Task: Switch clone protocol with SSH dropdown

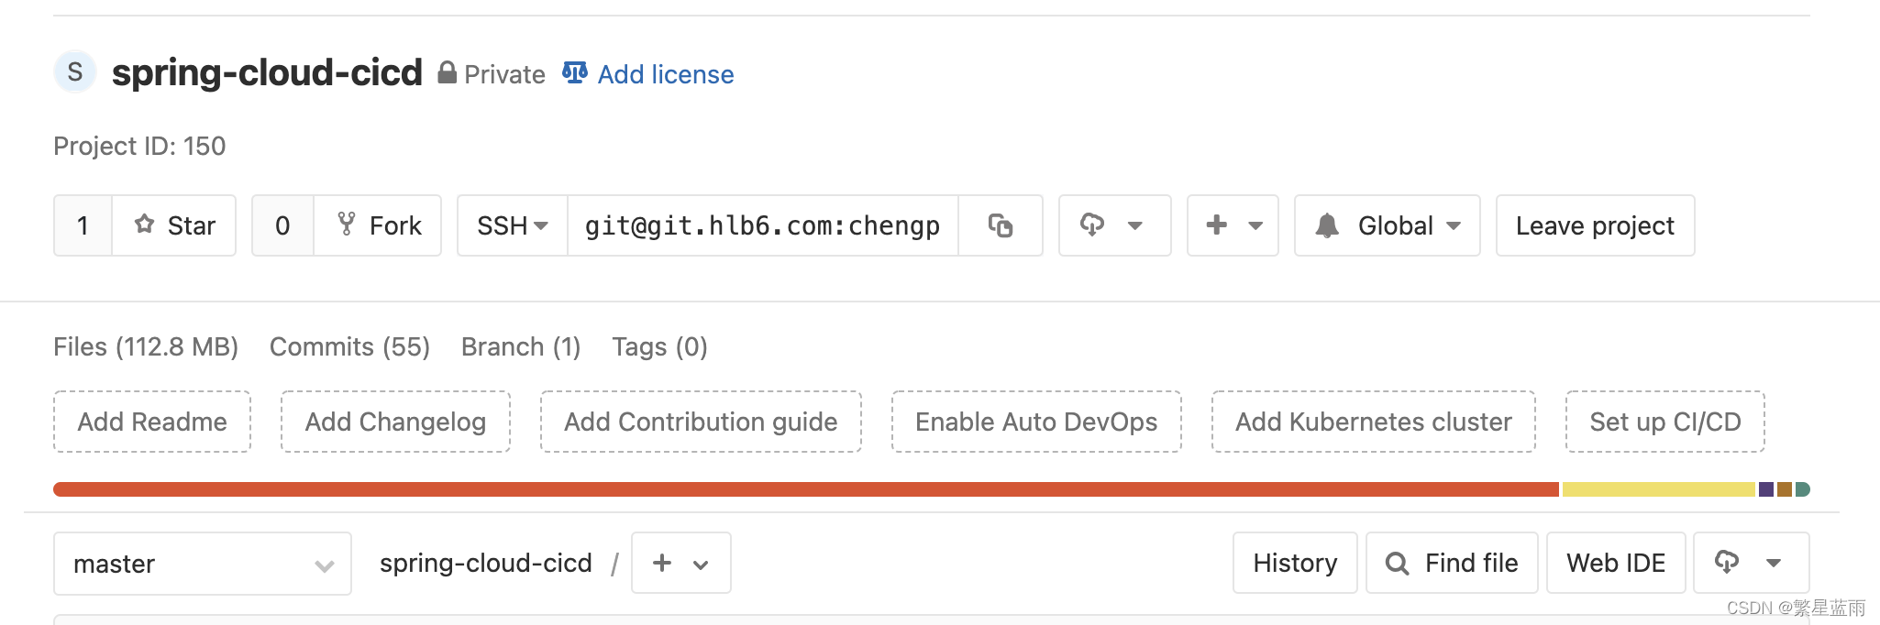Action: pos(513,225)
